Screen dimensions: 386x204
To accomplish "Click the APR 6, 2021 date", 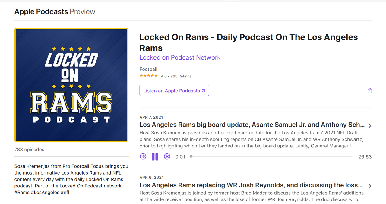I will tap(151, 178).
